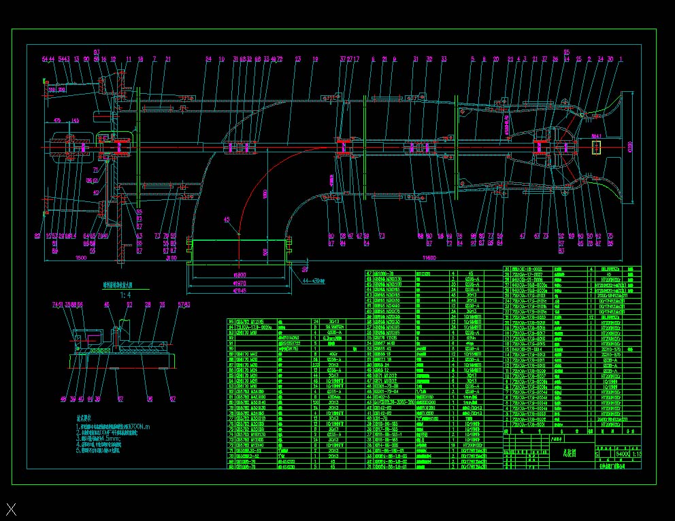Select the 1900 vertical radius dimension
Viewport: 675px width, 521px height.
point(265,194)
